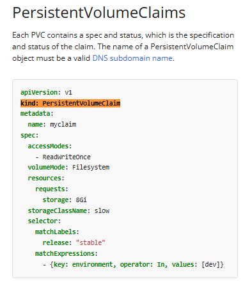Viewport: 243px width, 284px height.
Task: Click the paragraph starting 'Each PVC contains'
Action: coord(123,47)
